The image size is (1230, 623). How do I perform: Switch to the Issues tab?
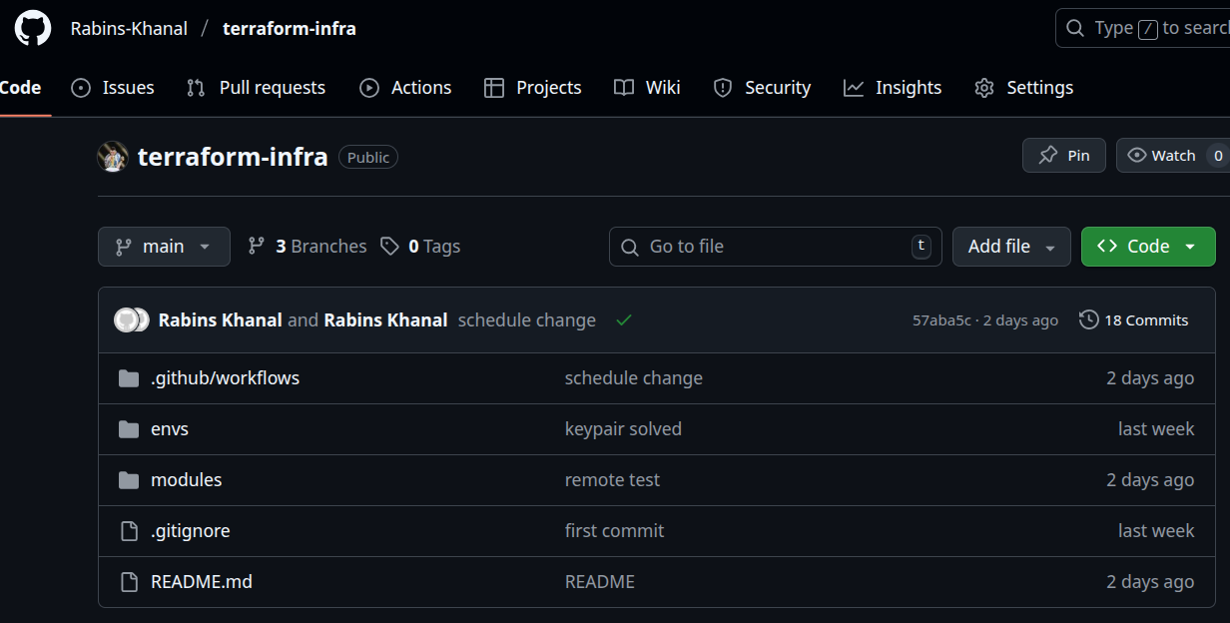click(113, 88)
